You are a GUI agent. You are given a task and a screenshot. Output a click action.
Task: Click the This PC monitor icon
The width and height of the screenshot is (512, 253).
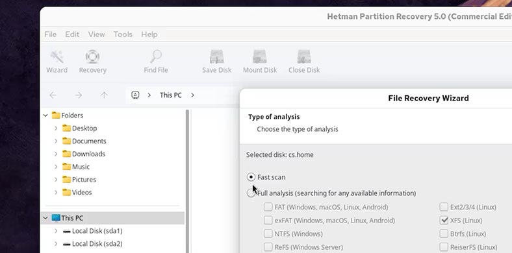[56, 218]
